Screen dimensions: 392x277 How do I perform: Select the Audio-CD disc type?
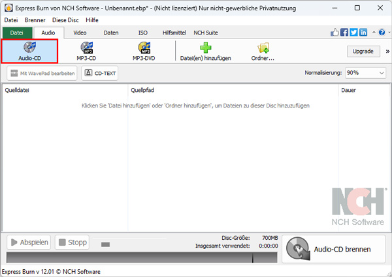coord(29,51)
